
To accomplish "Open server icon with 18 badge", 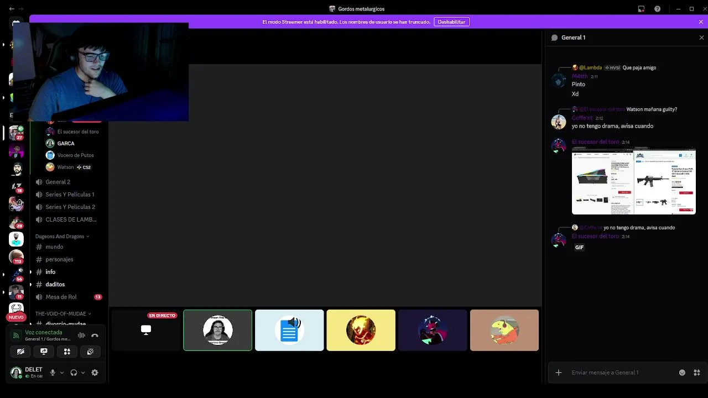I will (16, 186).
